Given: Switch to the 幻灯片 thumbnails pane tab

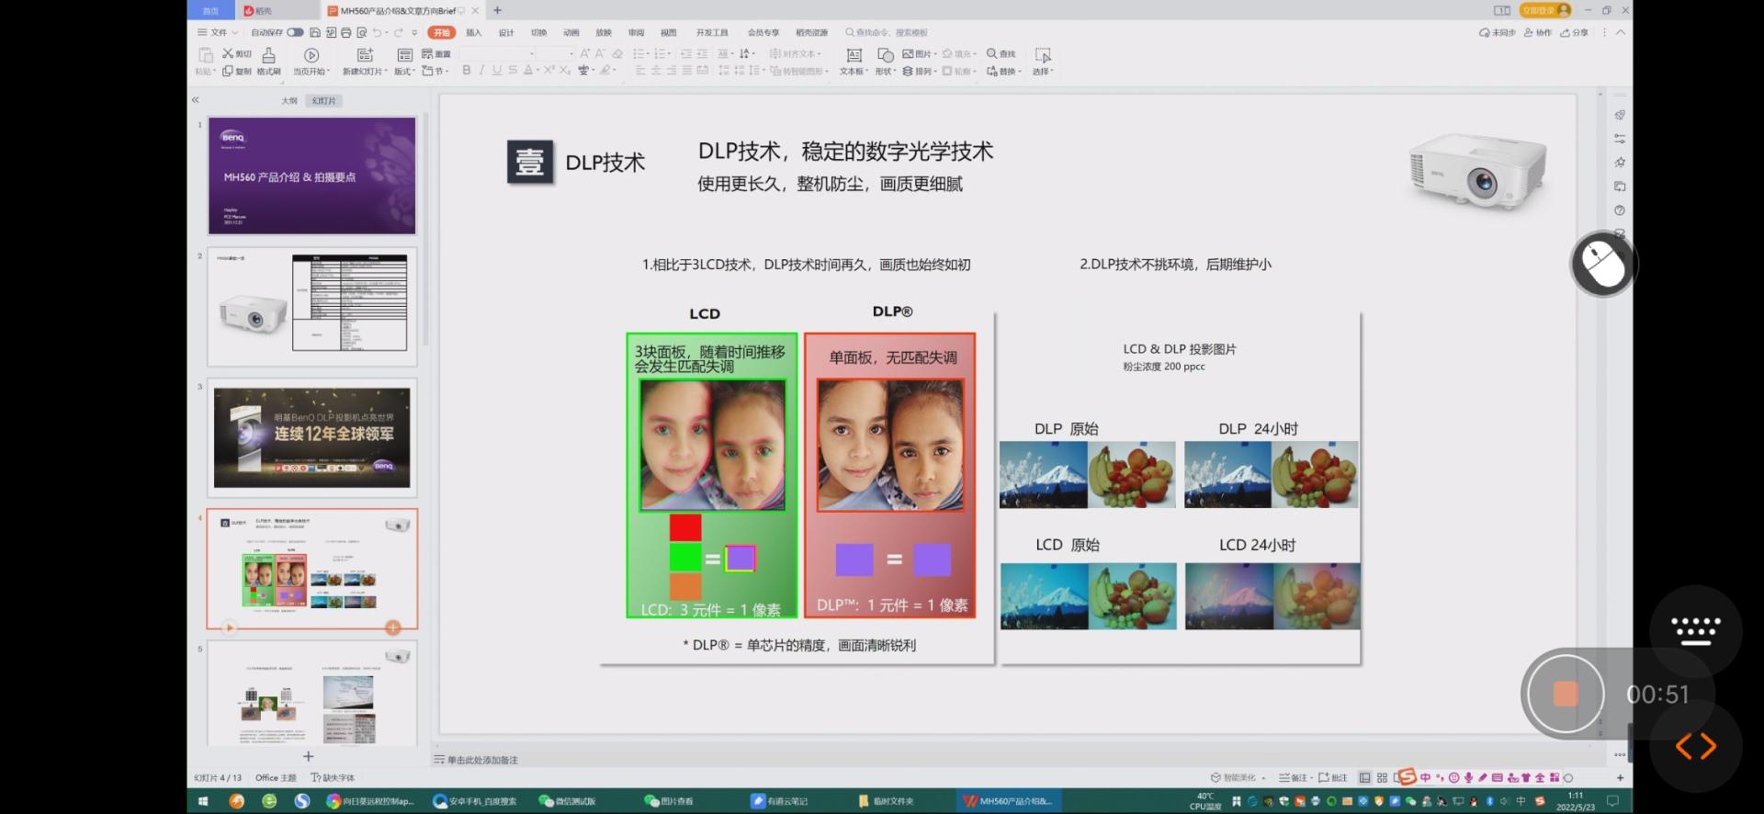Looking at the screenshot, I should (x=323, y=100).
